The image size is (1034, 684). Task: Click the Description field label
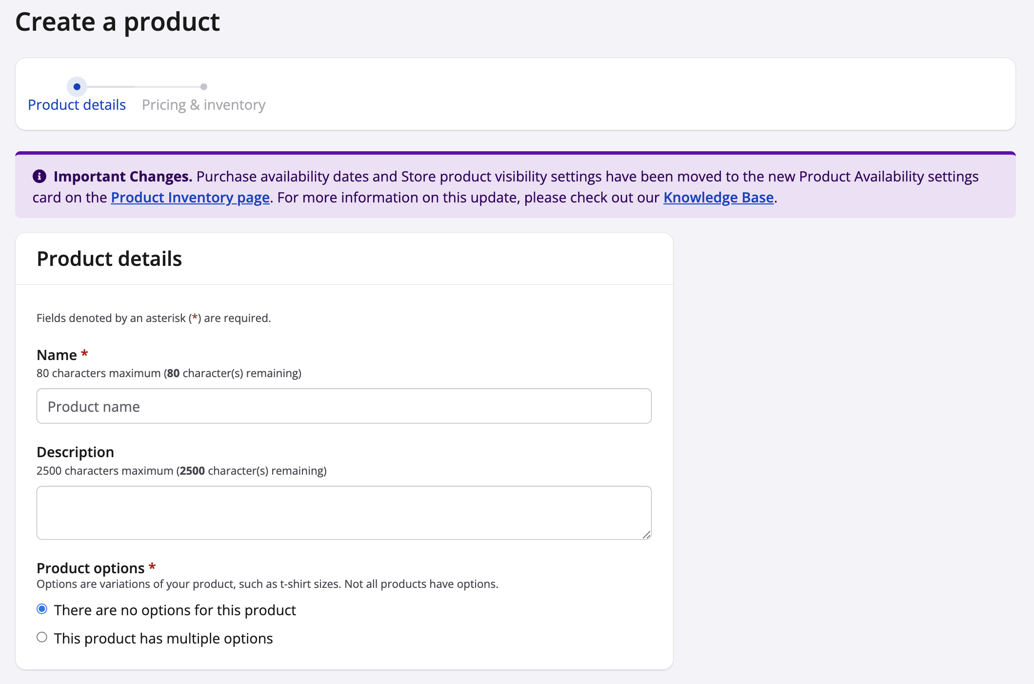tap(75, 452)
